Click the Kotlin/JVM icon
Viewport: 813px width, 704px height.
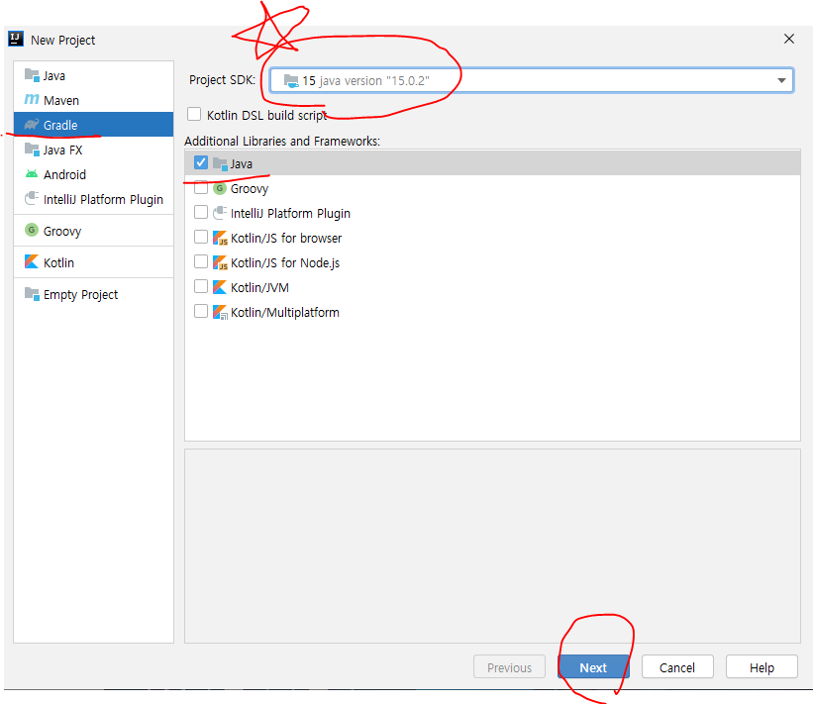point(220,287)
